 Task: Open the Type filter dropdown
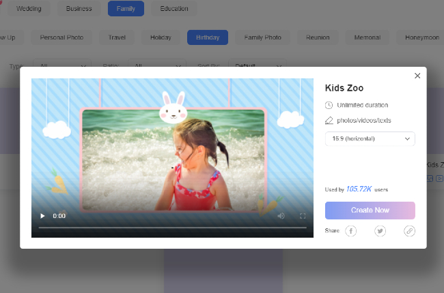coord(62,63)
